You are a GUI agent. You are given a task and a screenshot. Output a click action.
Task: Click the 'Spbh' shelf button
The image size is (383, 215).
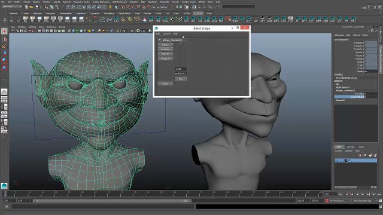[68, 19]
